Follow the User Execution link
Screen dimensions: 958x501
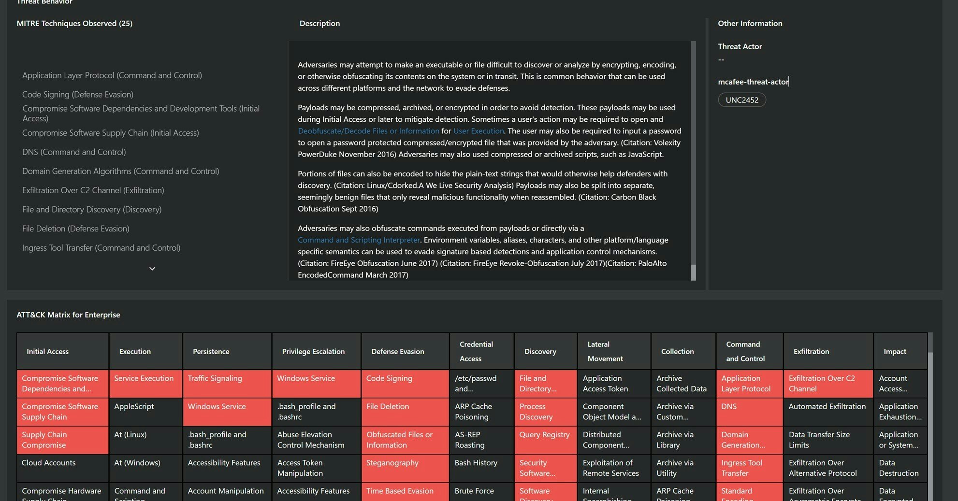(x=479, y=131)
